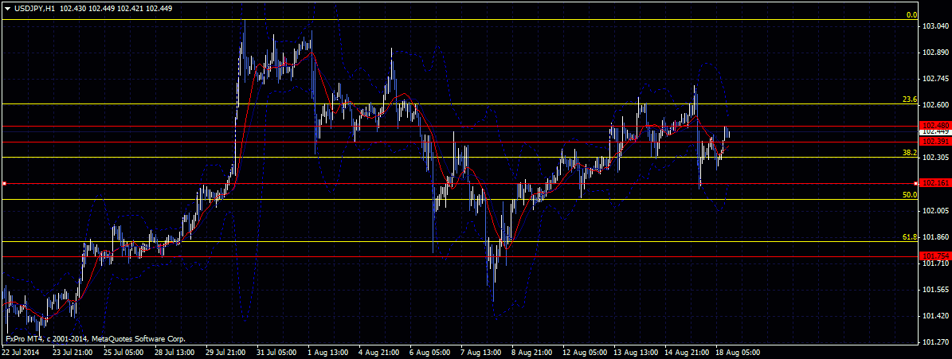Select the Fibonacci 38.2 level label

tap(909, 152)
